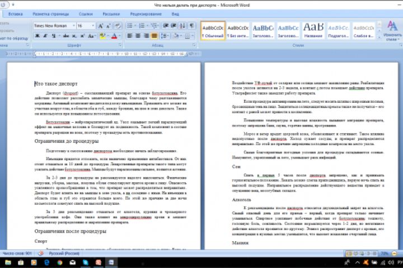Viewport: 403px width, 268px height.
Task: Open the Рецензирование tab
Action: pos(146,14)
